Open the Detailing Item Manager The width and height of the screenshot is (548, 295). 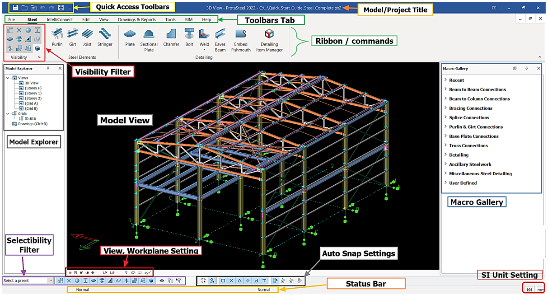click(269, 39)
